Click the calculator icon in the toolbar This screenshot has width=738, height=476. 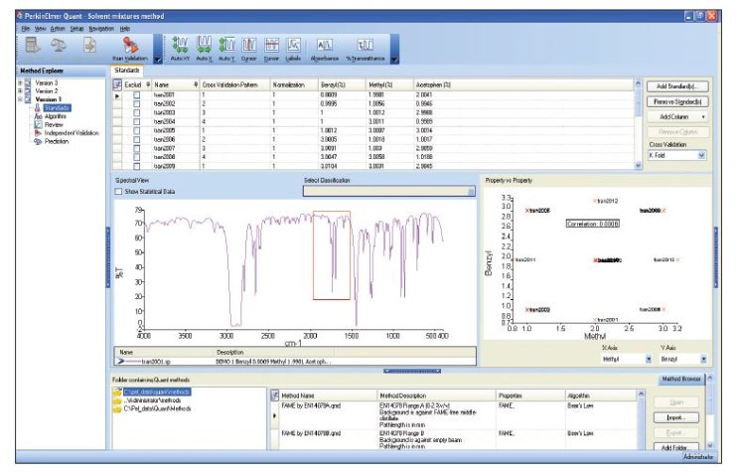click(x=33, y=45)
